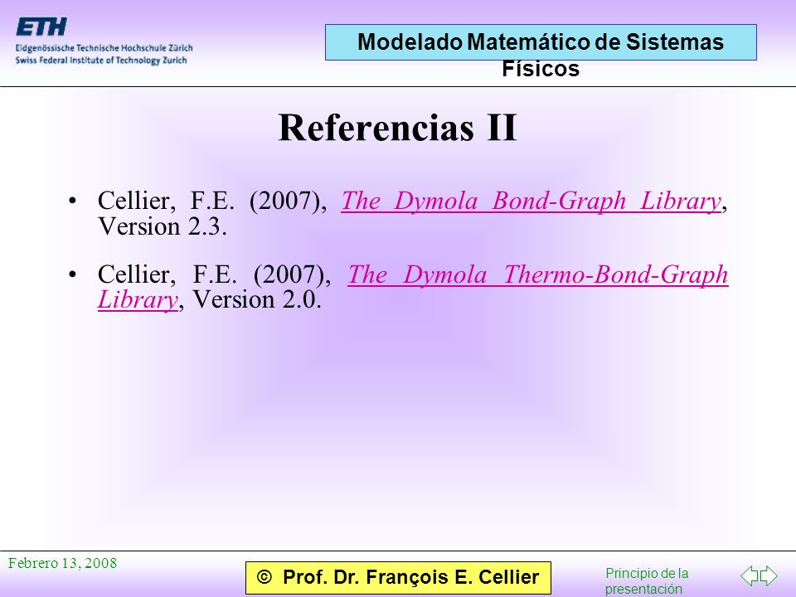Image resolution: width=796 pixels, height=597 pixels.
Task: Click the Version 2.0. text
Action: (x=257, y=299)
